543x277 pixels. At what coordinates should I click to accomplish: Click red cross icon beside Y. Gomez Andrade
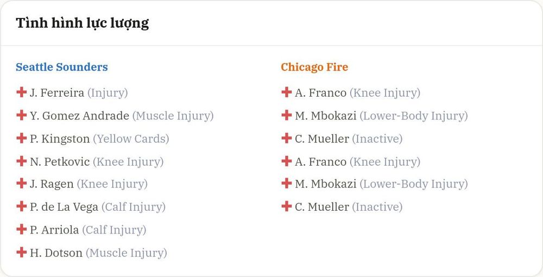tap(22, 115)
